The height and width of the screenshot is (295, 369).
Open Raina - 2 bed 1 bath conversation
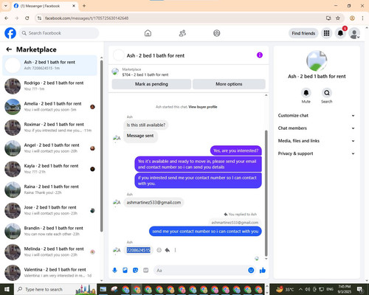pos(50,190)
